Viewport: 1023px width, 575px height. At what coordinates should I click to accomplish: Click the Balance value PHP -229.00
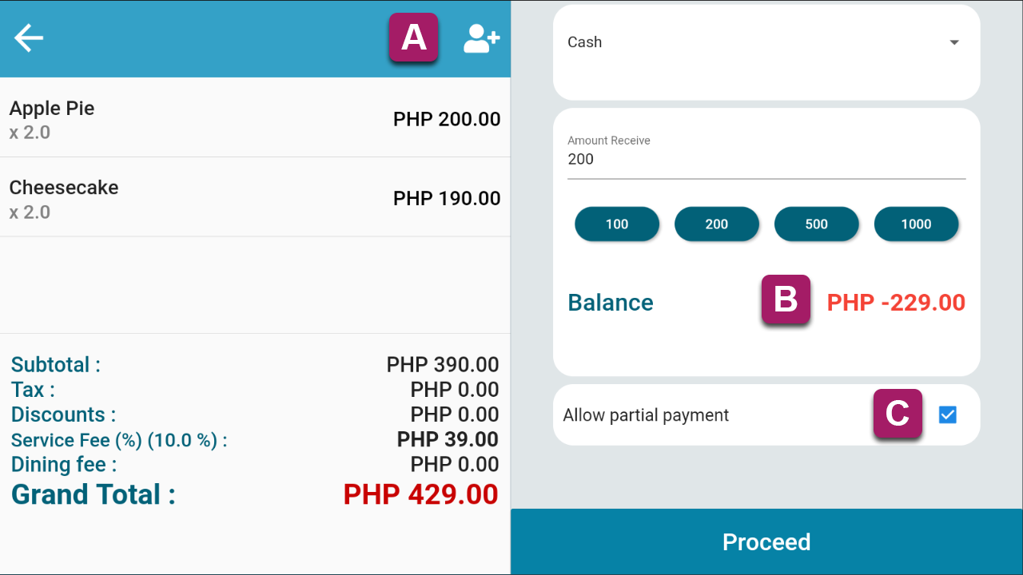coord(896,303)
